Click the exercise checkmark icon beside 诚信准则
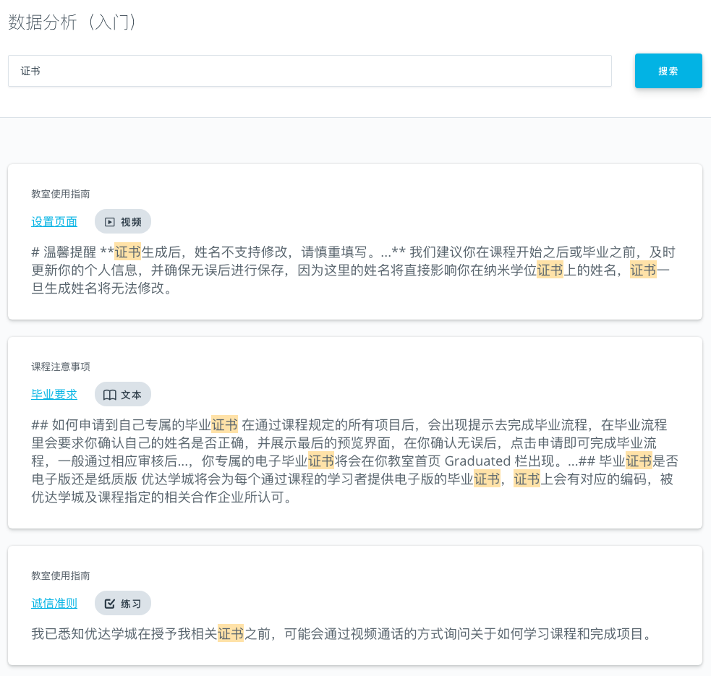This screenshot has width=711, height=676. pos(110,604)
